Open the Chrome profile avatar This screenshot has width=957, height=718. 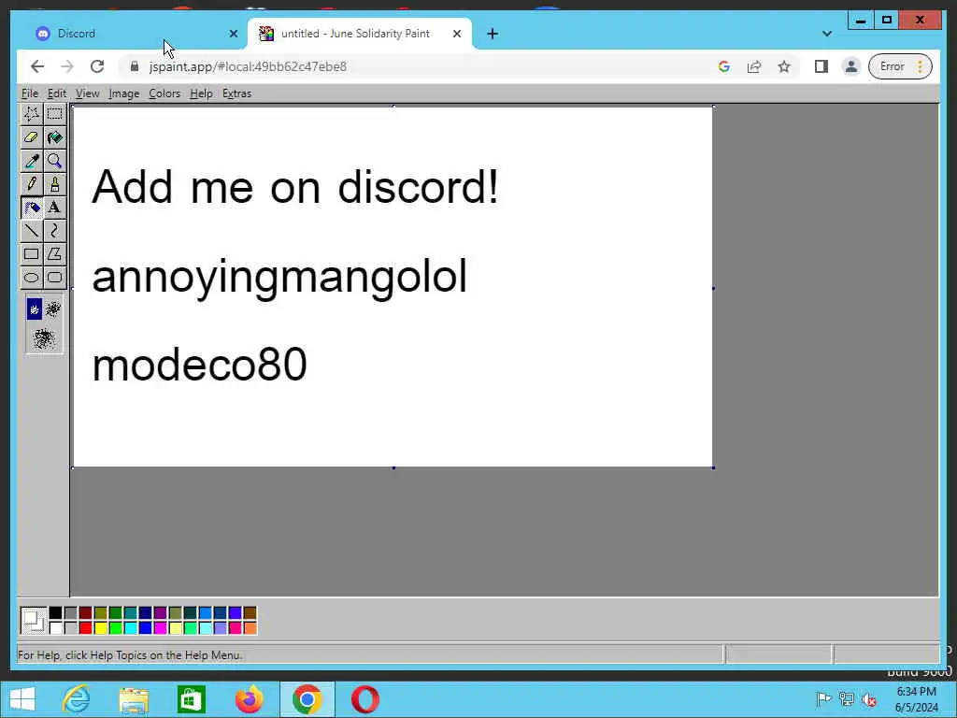(850, 66)
